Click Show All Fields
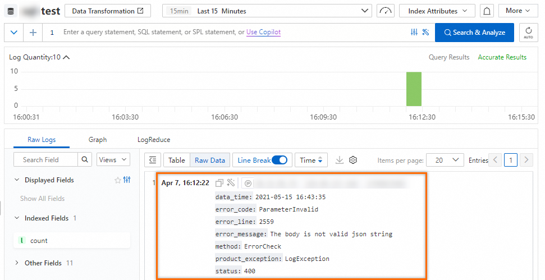The image size is (545, 280). [43, 199]
